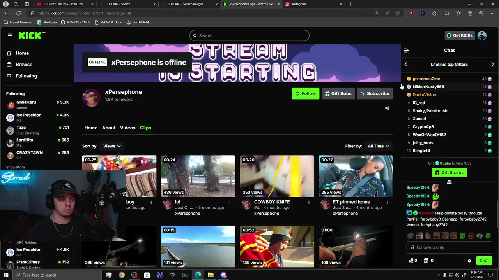Screen dimensions: 499x280
Task: Open the hamburger menu beside the Kick logo
Action: (x=10, y=35)
